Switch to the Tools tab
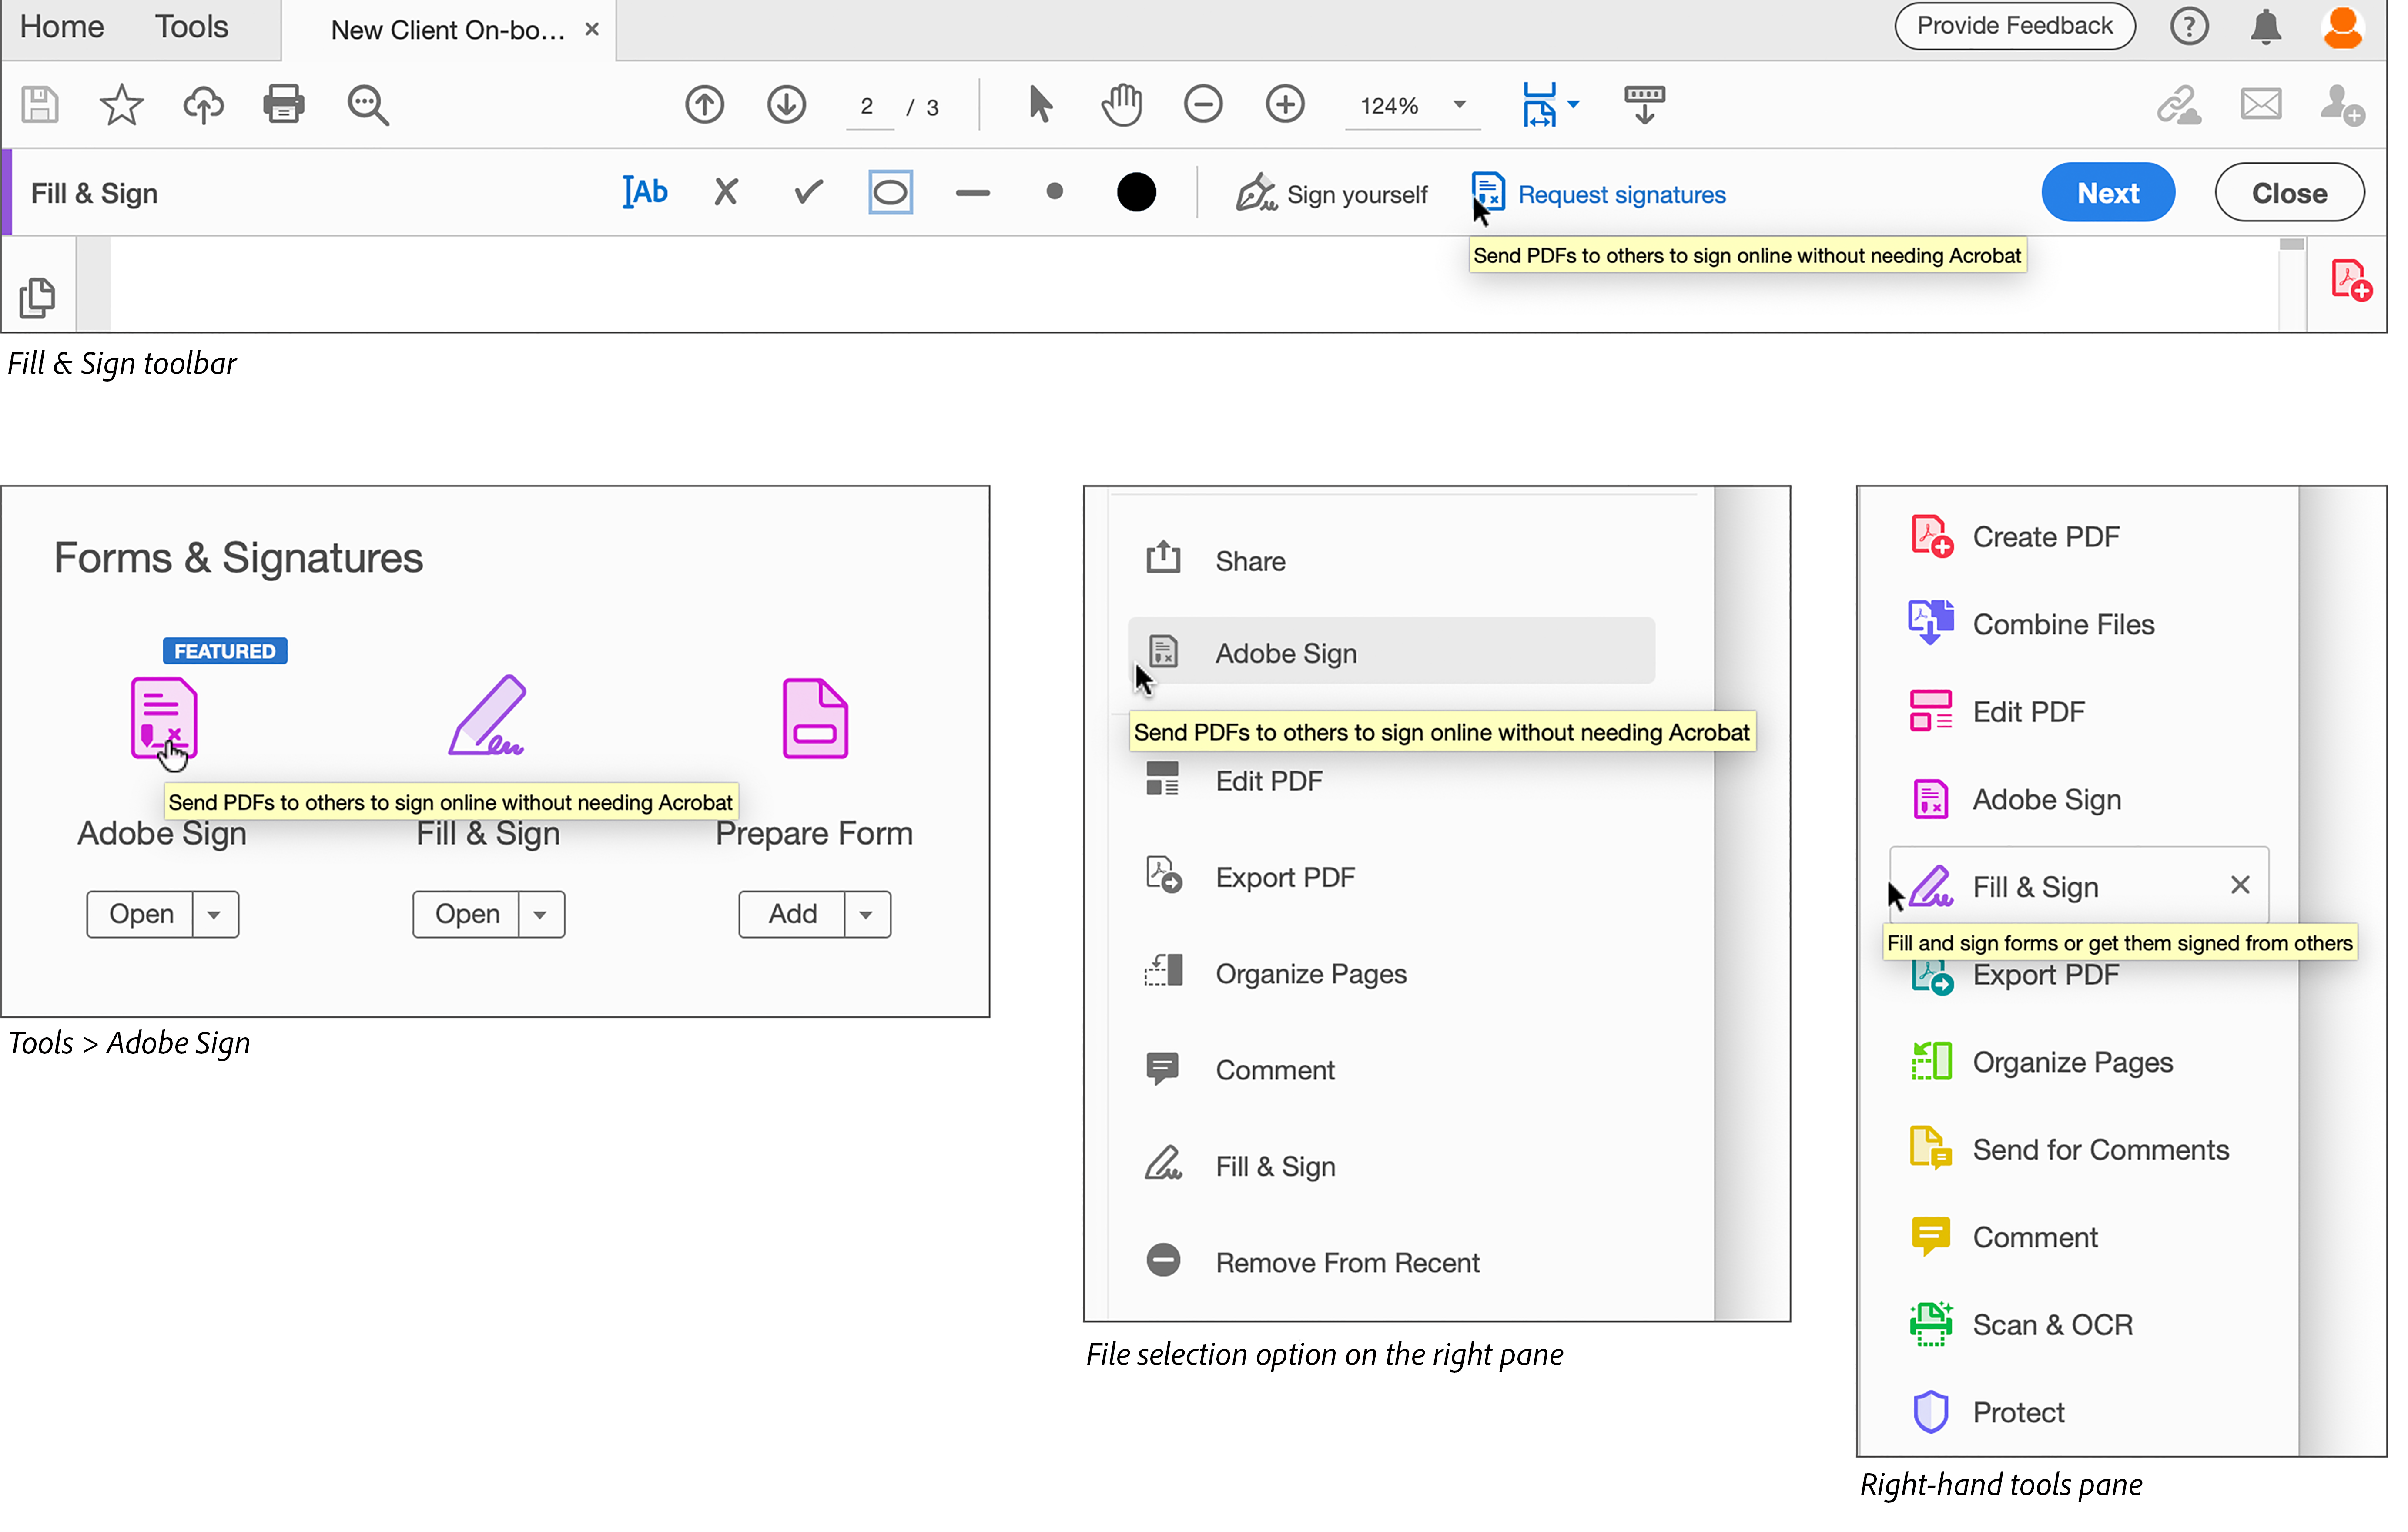This screenshot has height=1532, width=2408. click(191, 27)
